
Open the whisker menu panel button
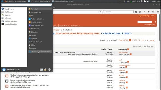tap(2, 1)
